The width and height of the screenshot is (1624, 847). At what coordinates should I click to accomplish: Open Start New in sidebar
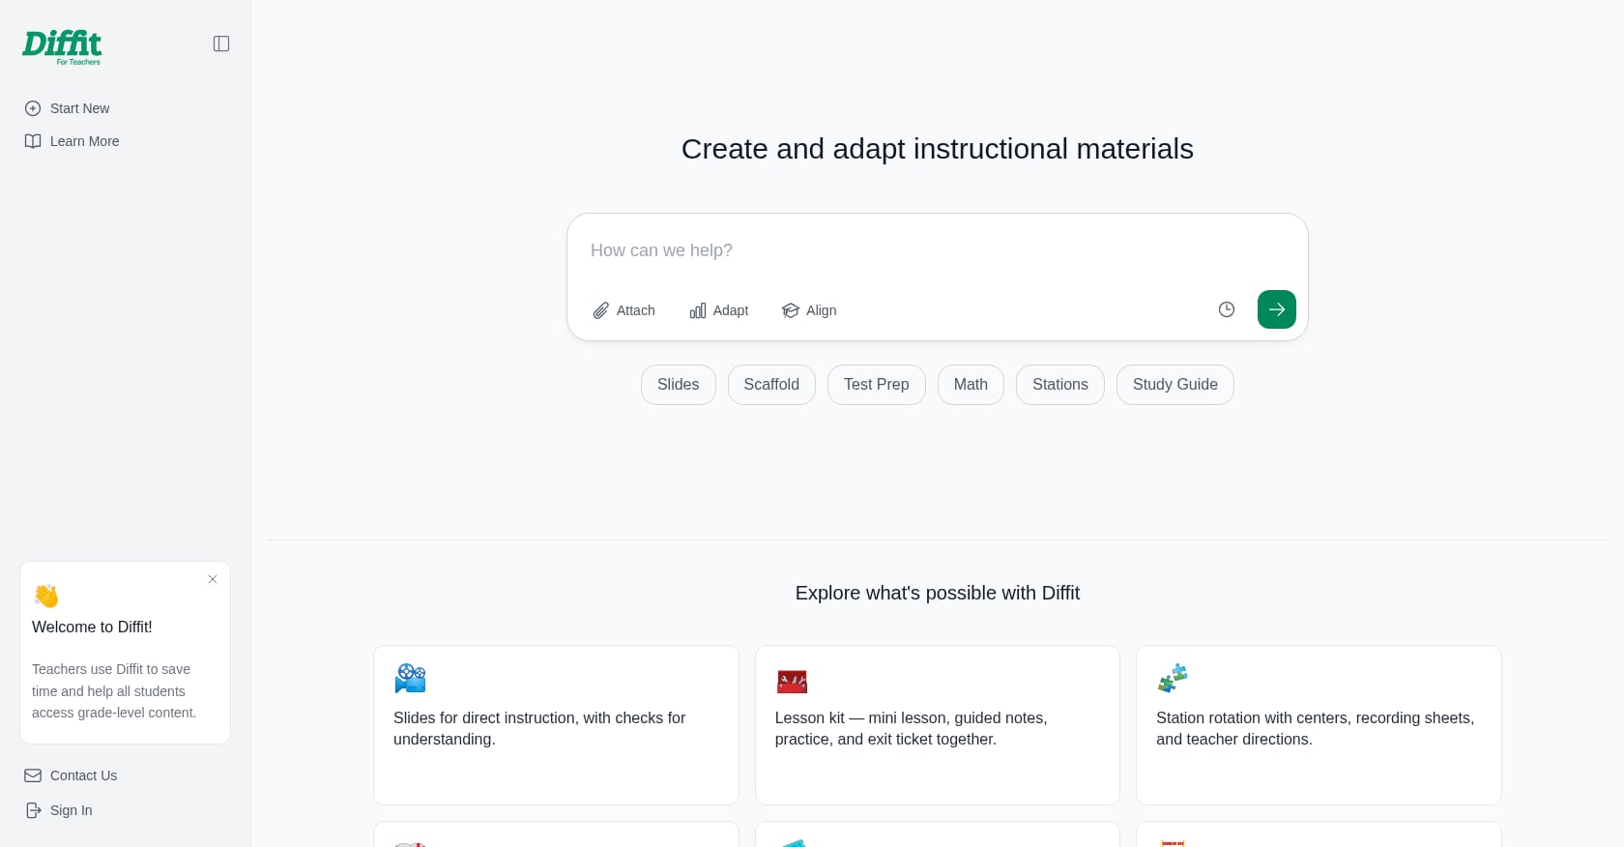coord(80,108)
